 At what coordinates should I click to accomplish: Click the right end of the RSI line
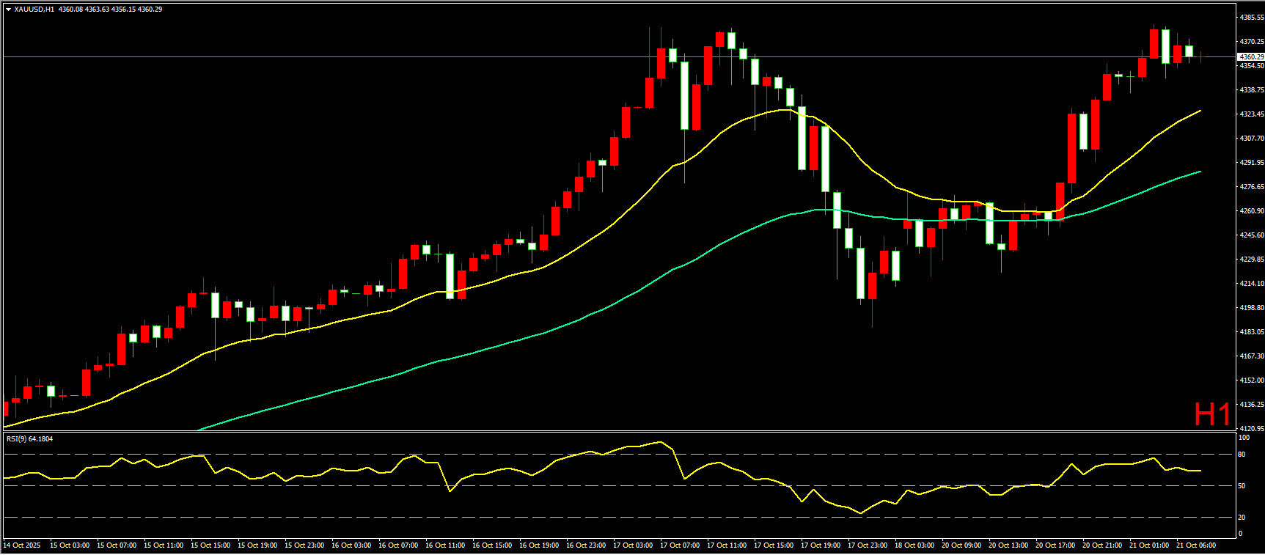coord(1200,471)
